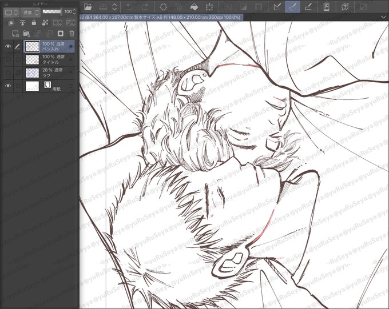Open the palette color dropdown
This screenshot has width=389, height=309.
(x=11, y=12)
